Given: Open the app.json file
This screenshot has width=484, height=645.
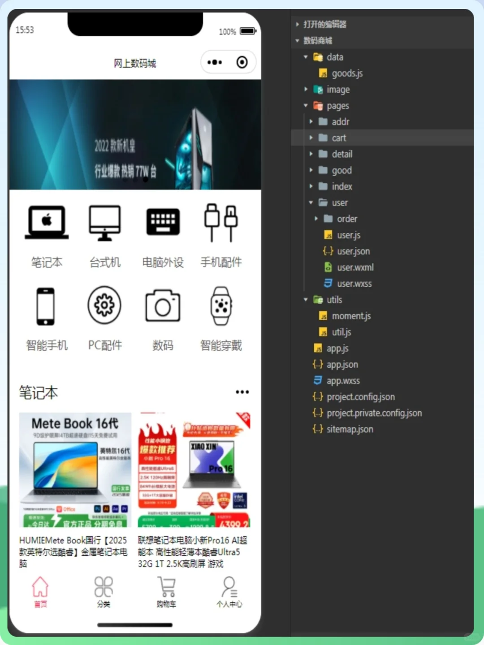Looking at the screenshot, I should click(342, 364).
